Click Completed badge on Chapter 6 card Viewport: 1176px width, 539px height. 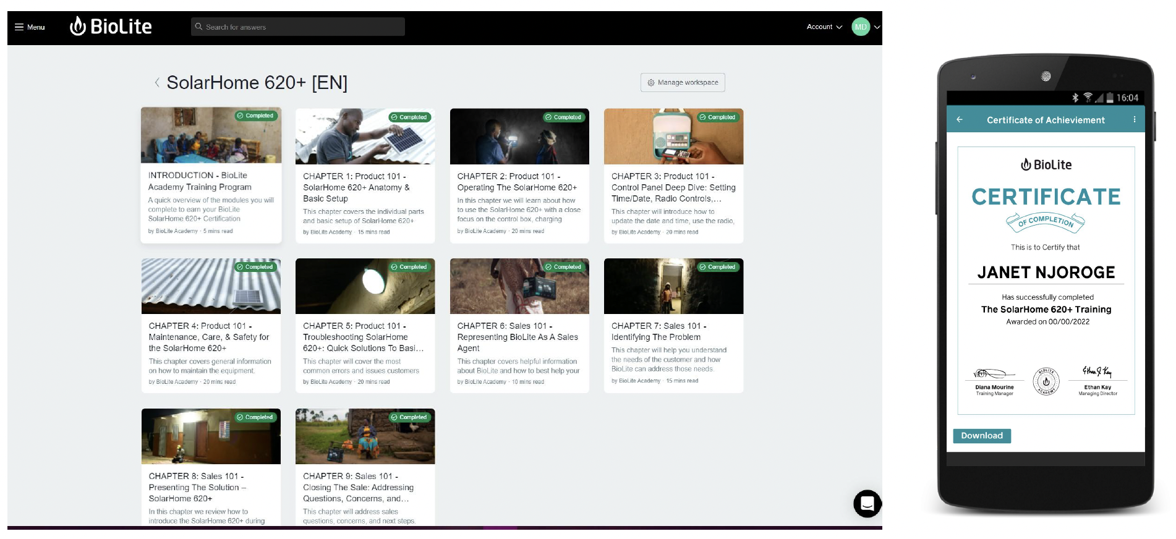(x=564, y=267)
